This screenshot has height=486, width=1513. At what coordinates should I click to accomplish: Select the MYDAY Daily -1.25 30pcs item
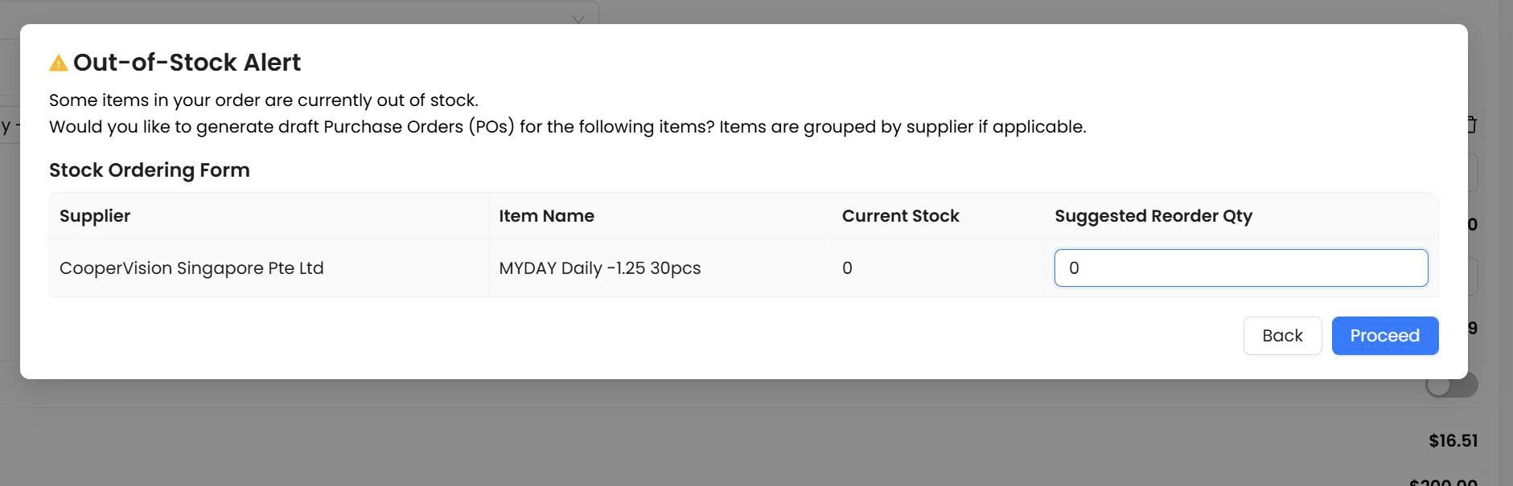599,268
